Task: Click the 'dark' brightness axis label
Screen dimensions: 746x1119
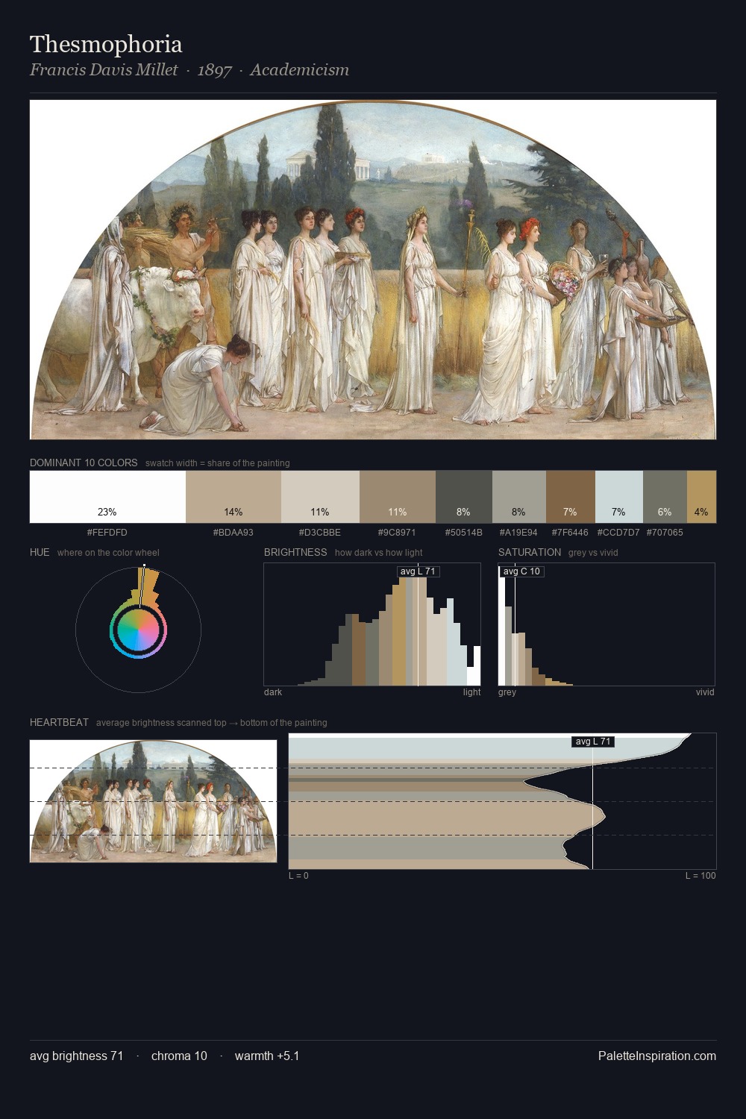Action: (273, 692)
